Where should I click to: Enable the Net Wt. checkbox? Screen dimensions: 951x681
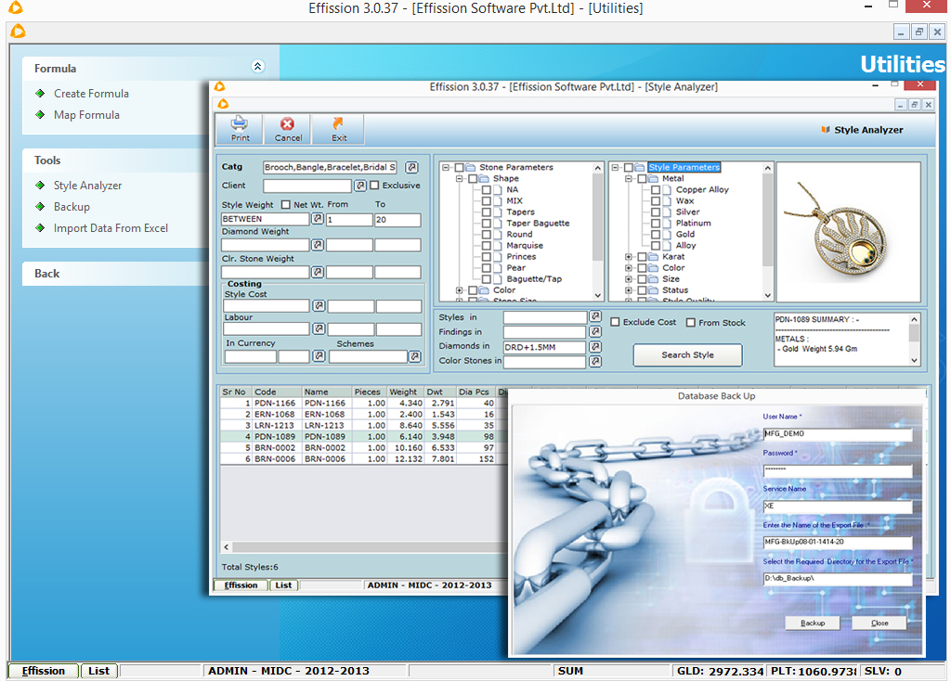[286, 205]
